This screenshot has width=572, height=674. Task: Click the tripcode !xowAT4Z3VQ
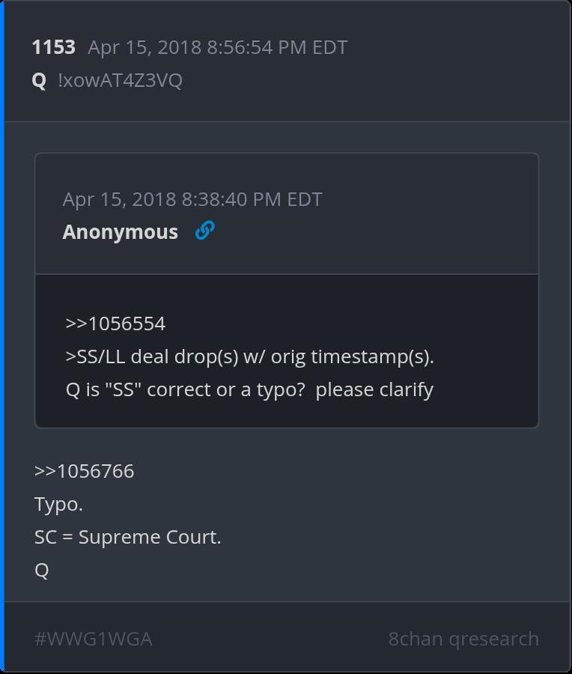point(120,81)
